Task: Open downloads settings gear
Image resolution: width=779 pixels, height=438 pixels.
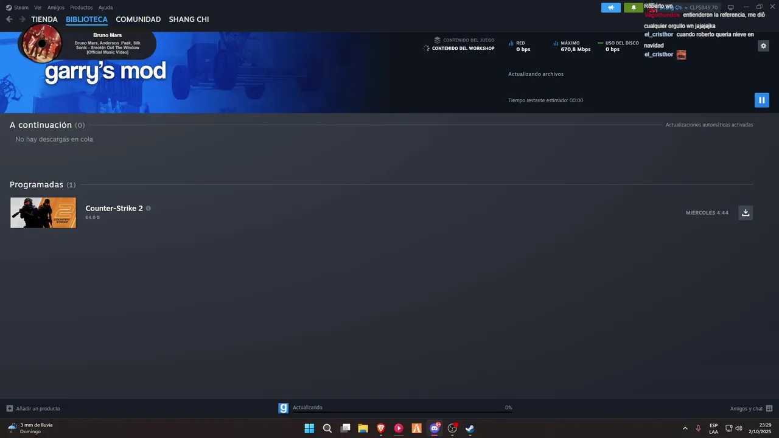Action: tap(763, 46)
